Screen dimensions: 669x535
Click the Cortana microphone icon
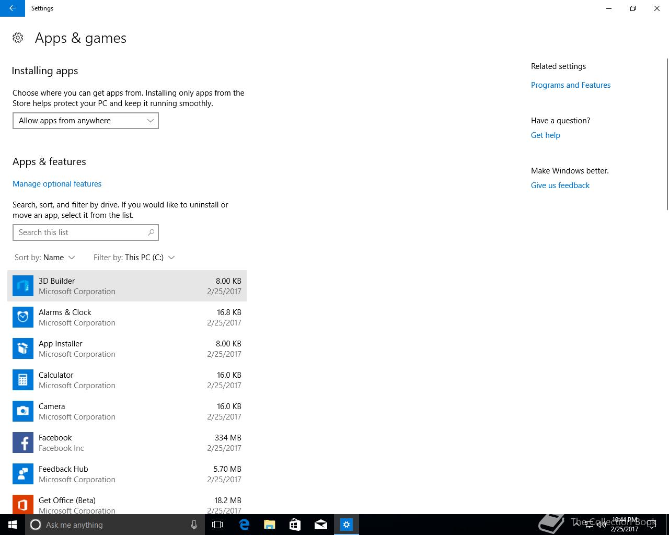coord(194,525)
